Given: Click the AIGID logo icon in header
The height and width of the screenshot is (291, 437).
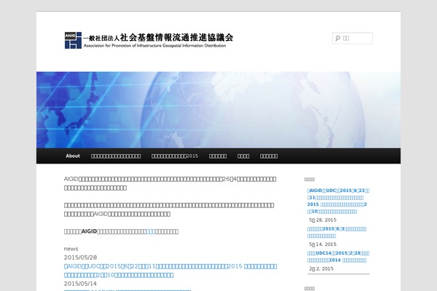Looking at the screenshot, I should (x=73, y=41).
